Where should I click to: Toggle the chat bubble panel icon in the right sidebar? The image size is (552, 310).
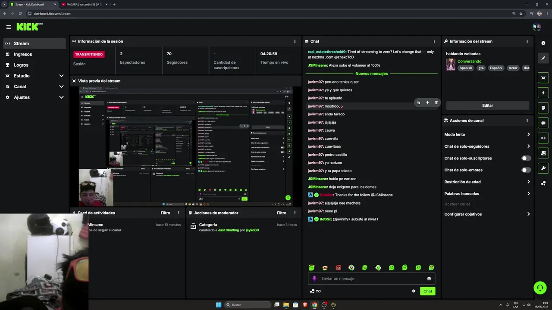543,123
